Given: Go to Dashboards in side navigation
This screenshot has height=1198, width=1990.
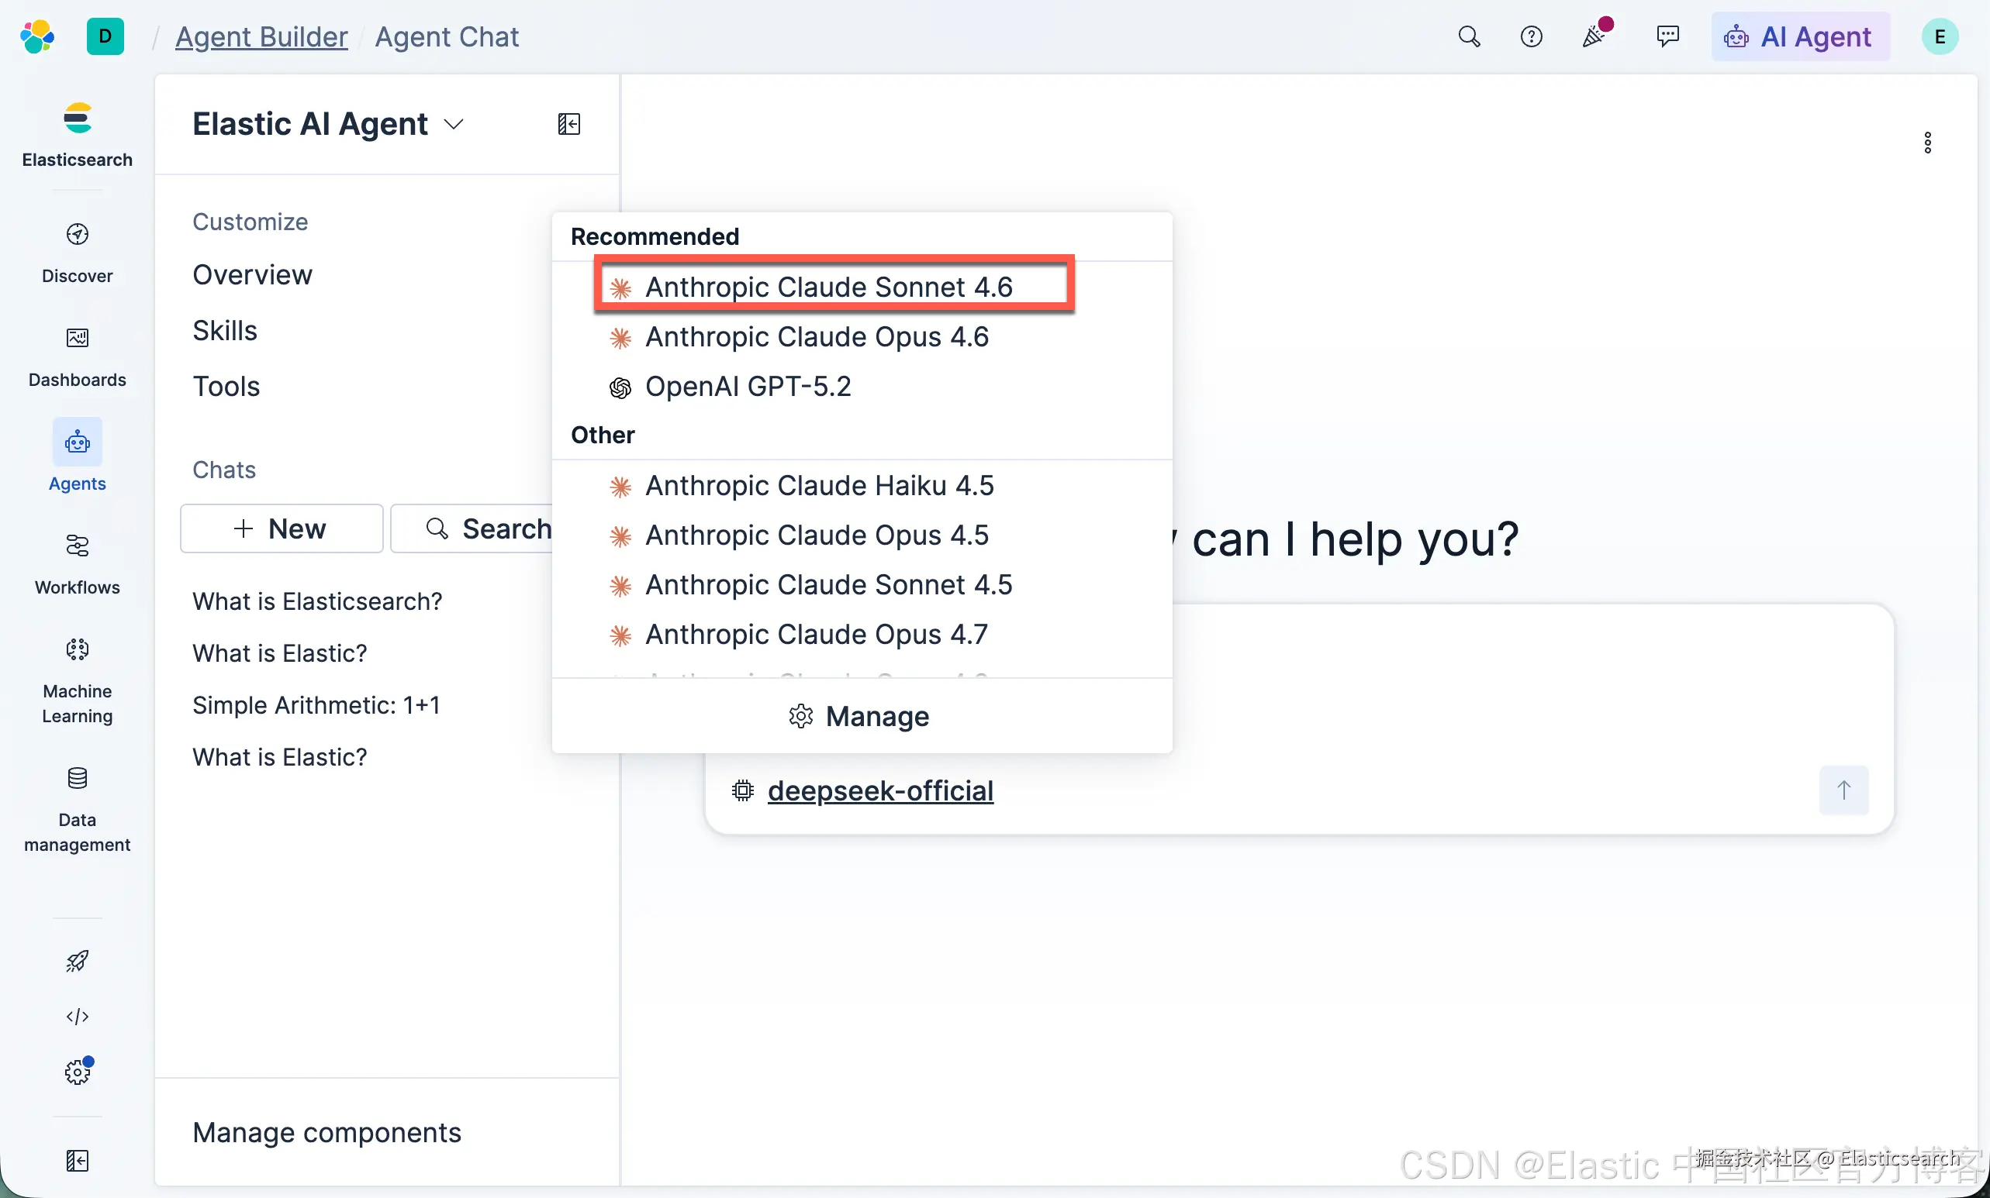Looking at the screenshot, I should pyautogui.click(x=78, y=356).
